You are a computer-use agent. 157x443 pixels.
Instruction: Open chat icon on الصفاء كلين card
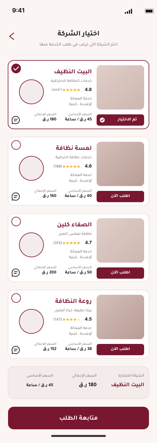point(16,273)
